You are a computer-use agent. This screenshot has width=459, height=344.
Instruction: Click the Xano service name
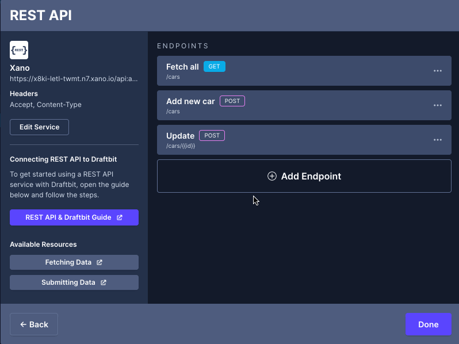(20, 68)
